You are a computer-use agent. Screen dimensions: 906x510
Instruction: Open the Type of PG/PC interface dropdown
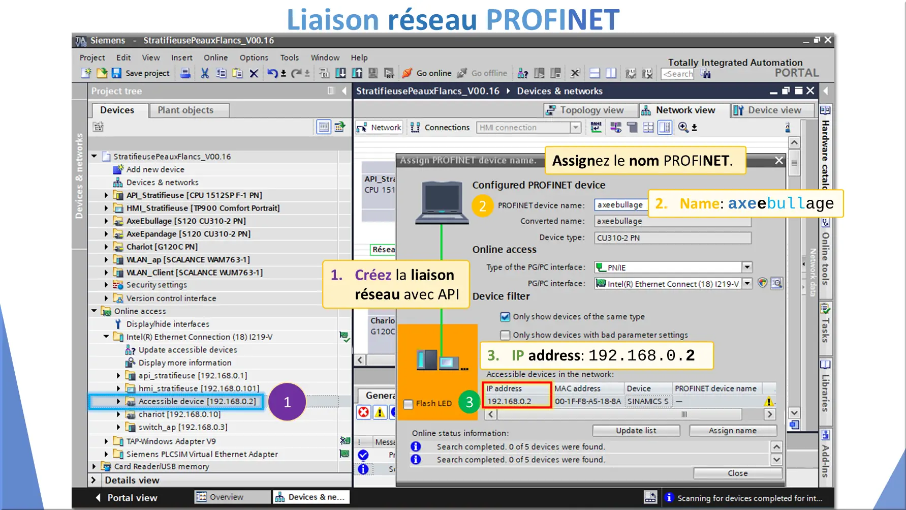[746, 267]
